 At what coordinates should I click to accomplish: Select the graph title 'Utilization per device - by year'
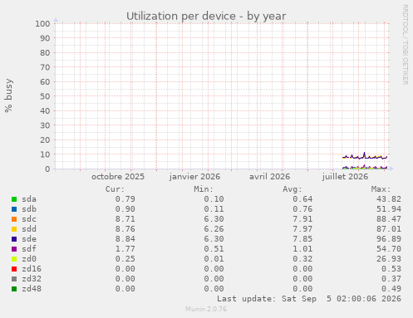click(x=206, y=17)
